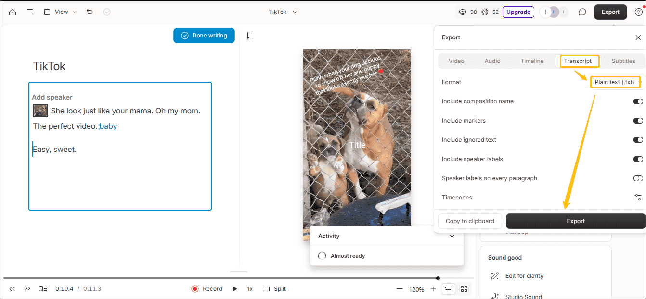
Task: Click Add speaker label
Action: click(52, 97)
